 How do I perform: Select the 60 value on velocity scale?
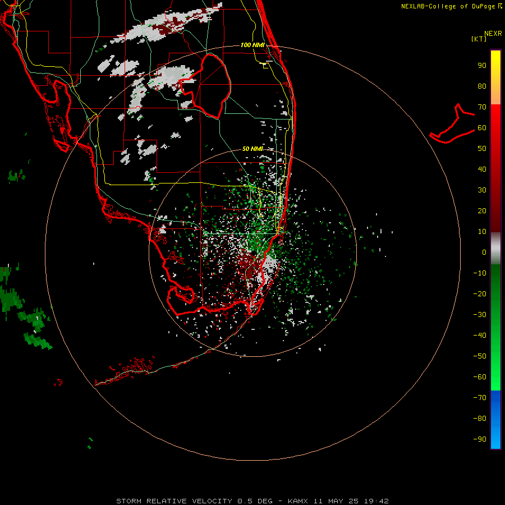(482, 127)
